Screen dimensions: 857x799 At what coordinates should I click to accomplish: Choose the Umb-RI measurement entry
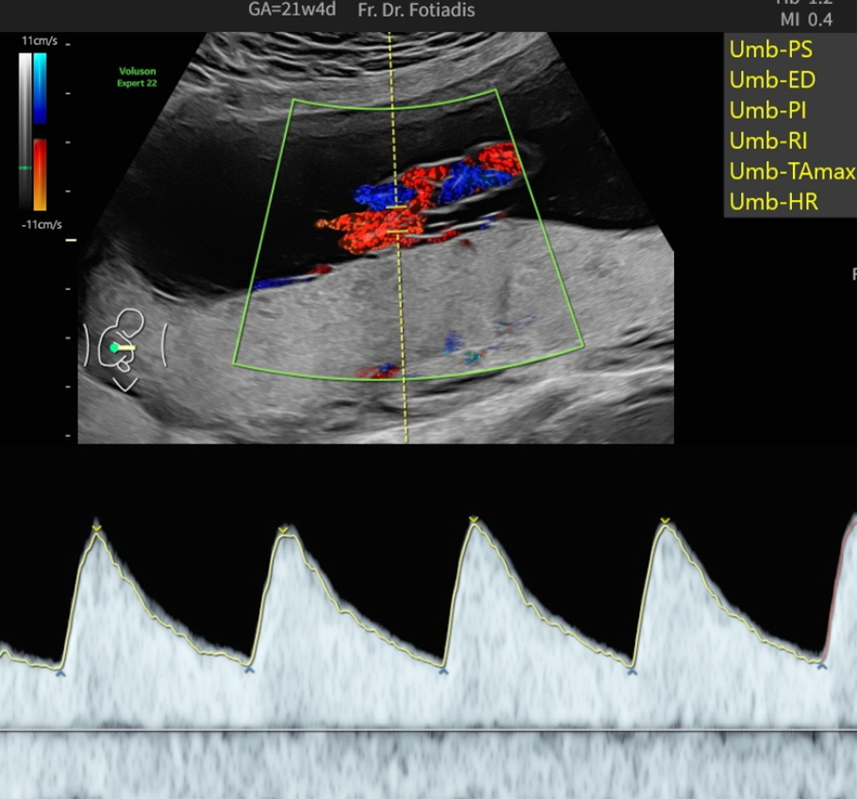click(x=768, y=141)
